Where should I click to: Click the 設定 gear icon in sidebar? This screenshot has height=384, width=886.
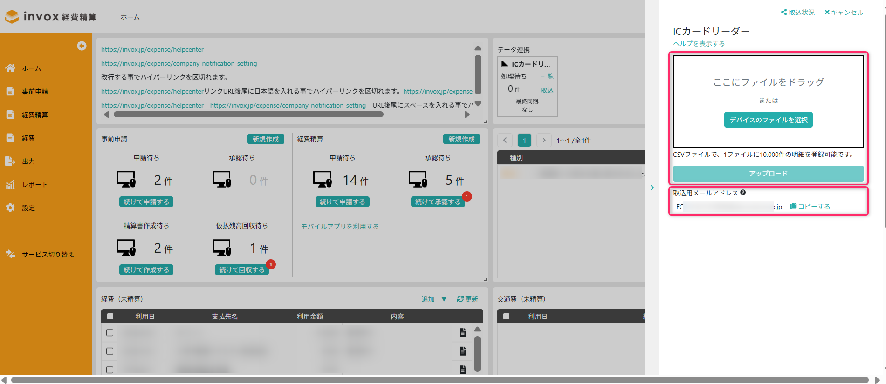click(x=10, y=208)
